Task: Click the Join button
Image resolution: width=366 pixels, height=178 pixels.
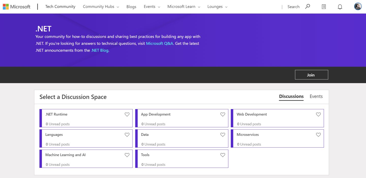Action: coord(311,75)
